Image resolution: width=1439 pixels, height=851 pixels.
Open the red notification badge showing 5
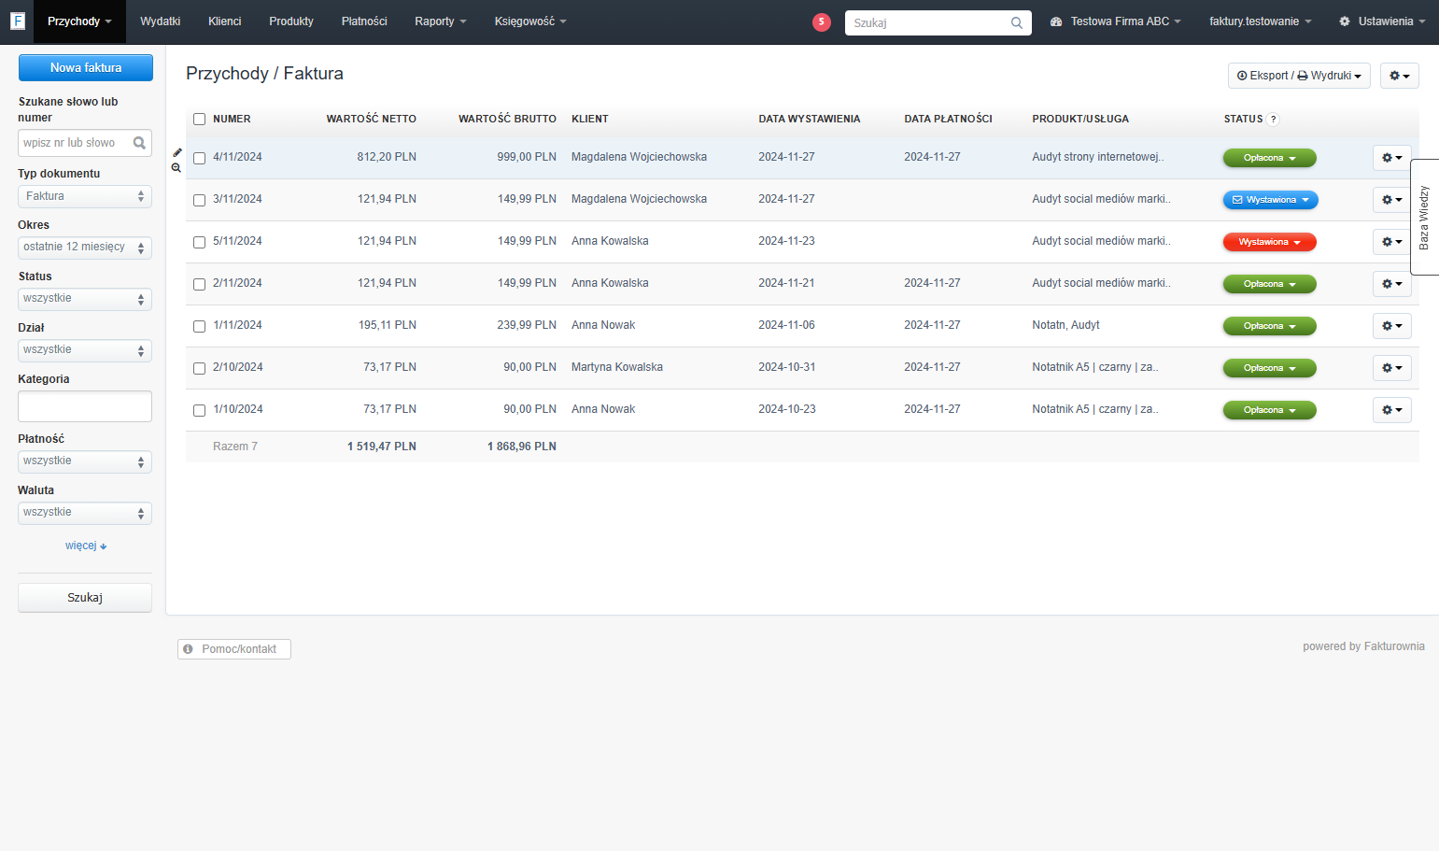point(822,22)
